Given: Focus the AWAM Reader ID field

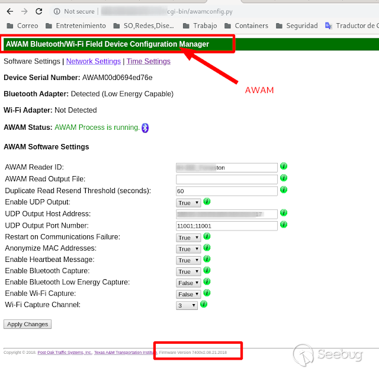Looking at the screenshot, I should coord(227,168).
